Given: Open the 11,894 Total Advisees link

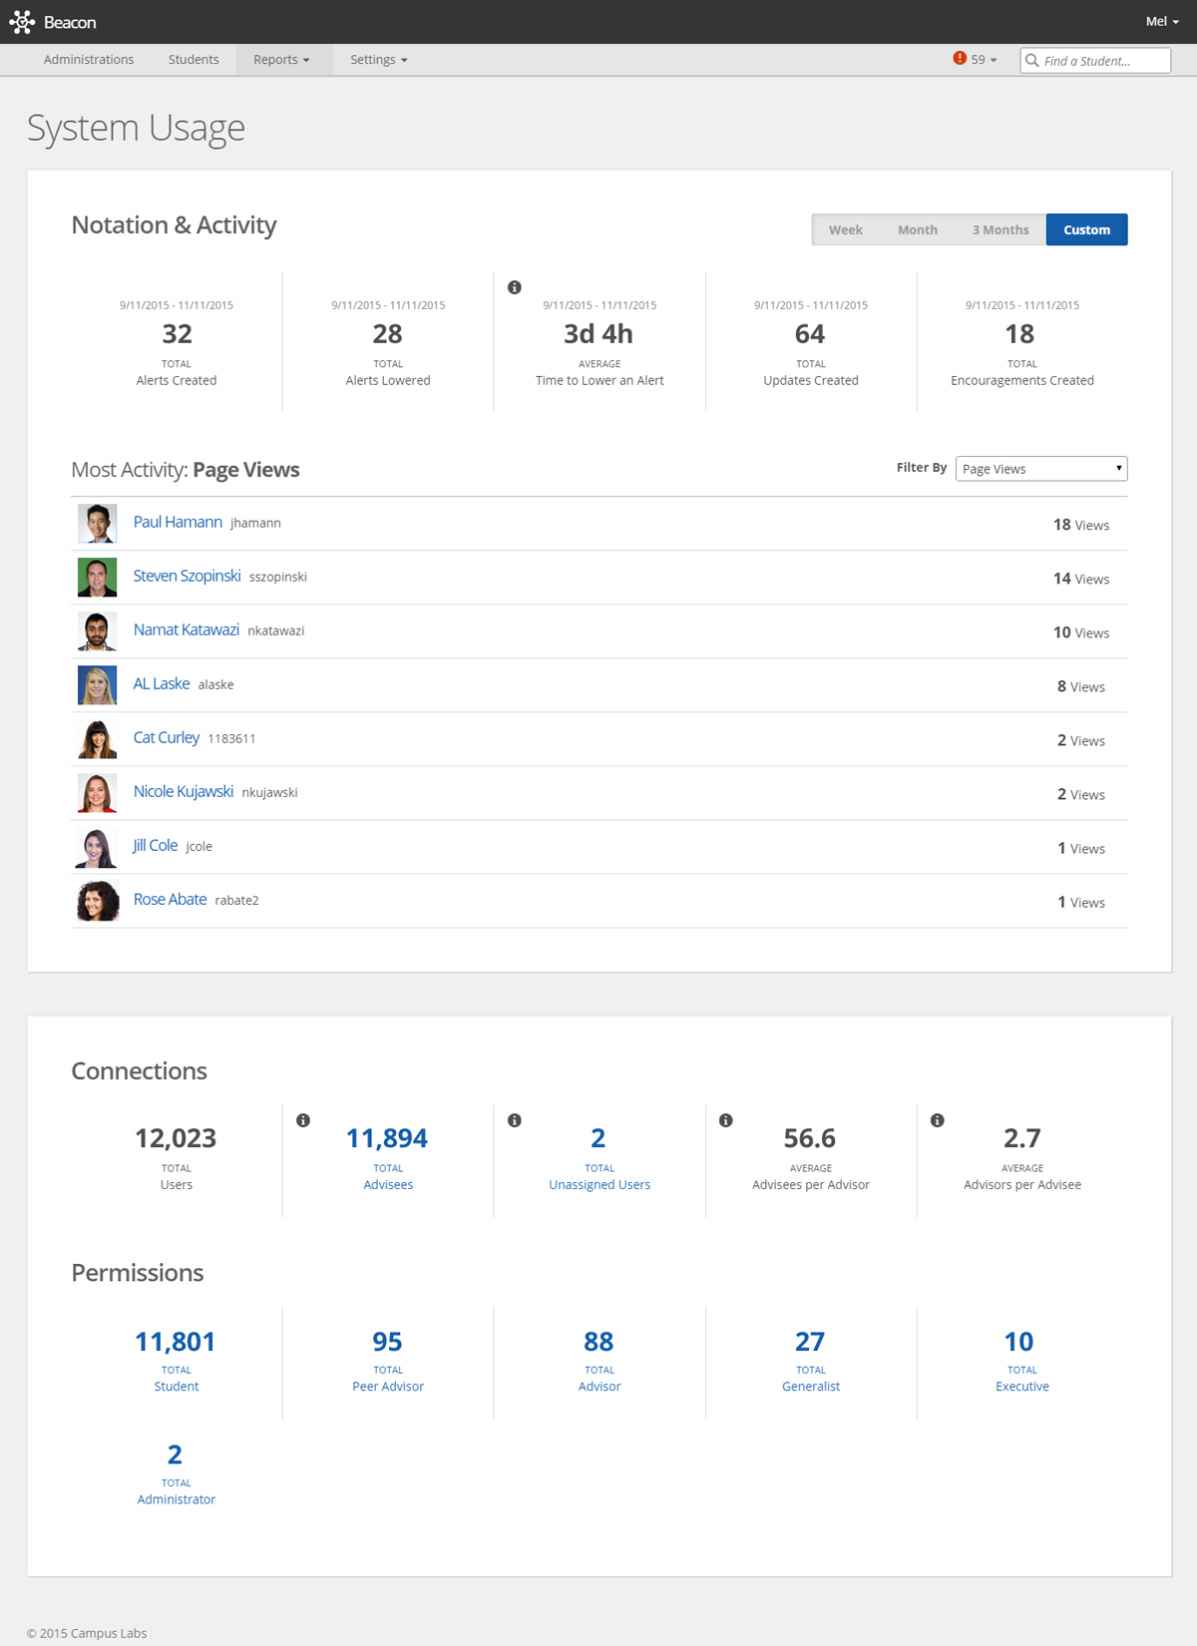Looking at the screenshot, I should coord(387,1157).
